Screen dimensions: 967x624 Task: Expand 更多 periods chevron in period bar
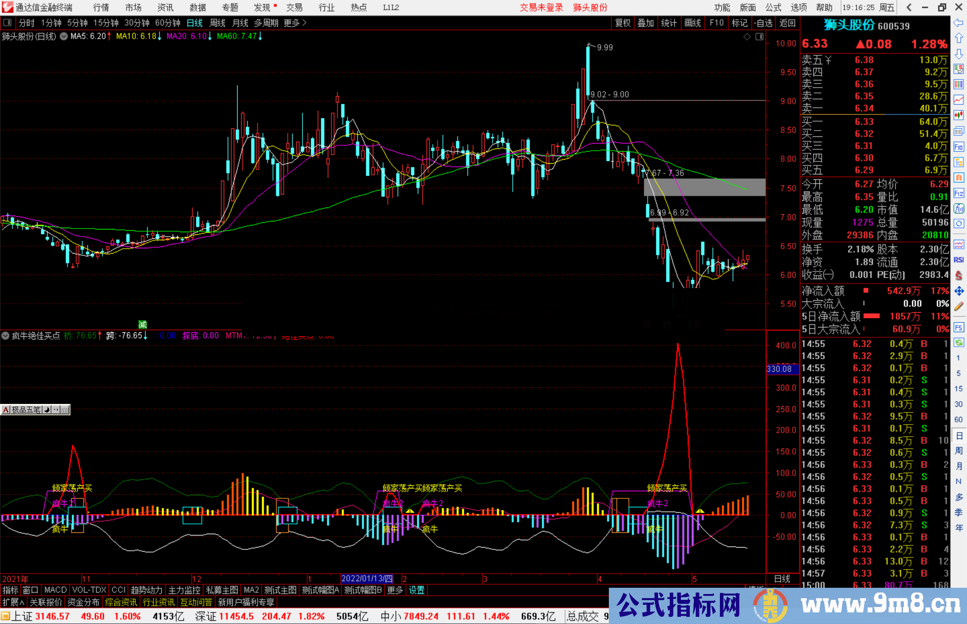point(305,23)
